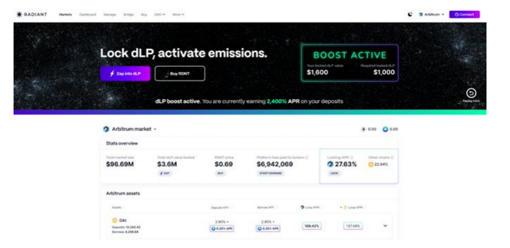Click the RDNT balance icon showing 0.00
The width and height of the screenshot is (510, 248).
click(x=364, y=129)
